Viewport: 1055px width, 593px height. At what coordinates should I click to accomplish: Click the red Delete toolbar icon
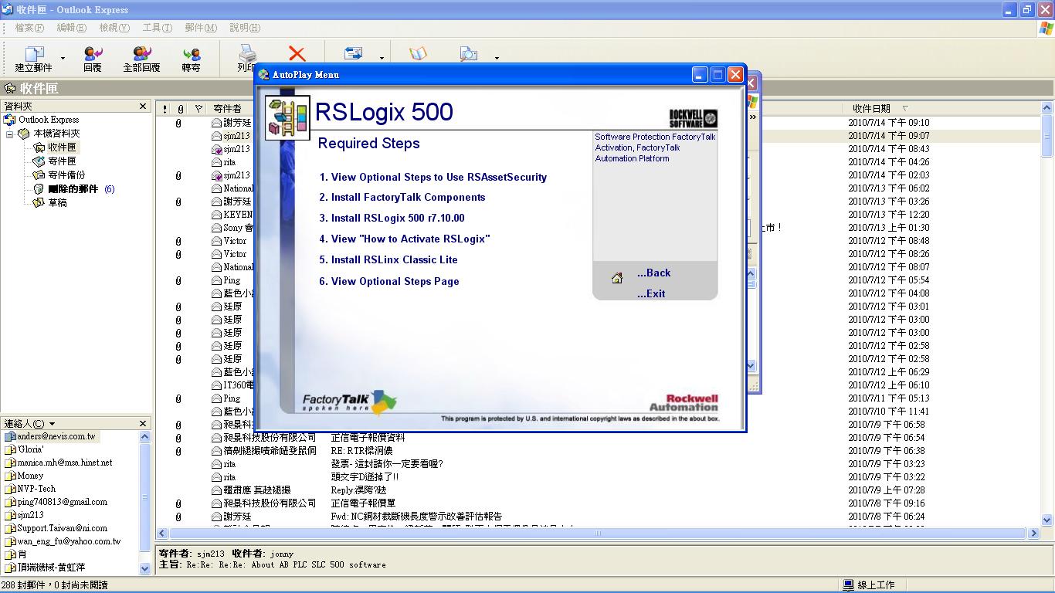pos(297,53)
